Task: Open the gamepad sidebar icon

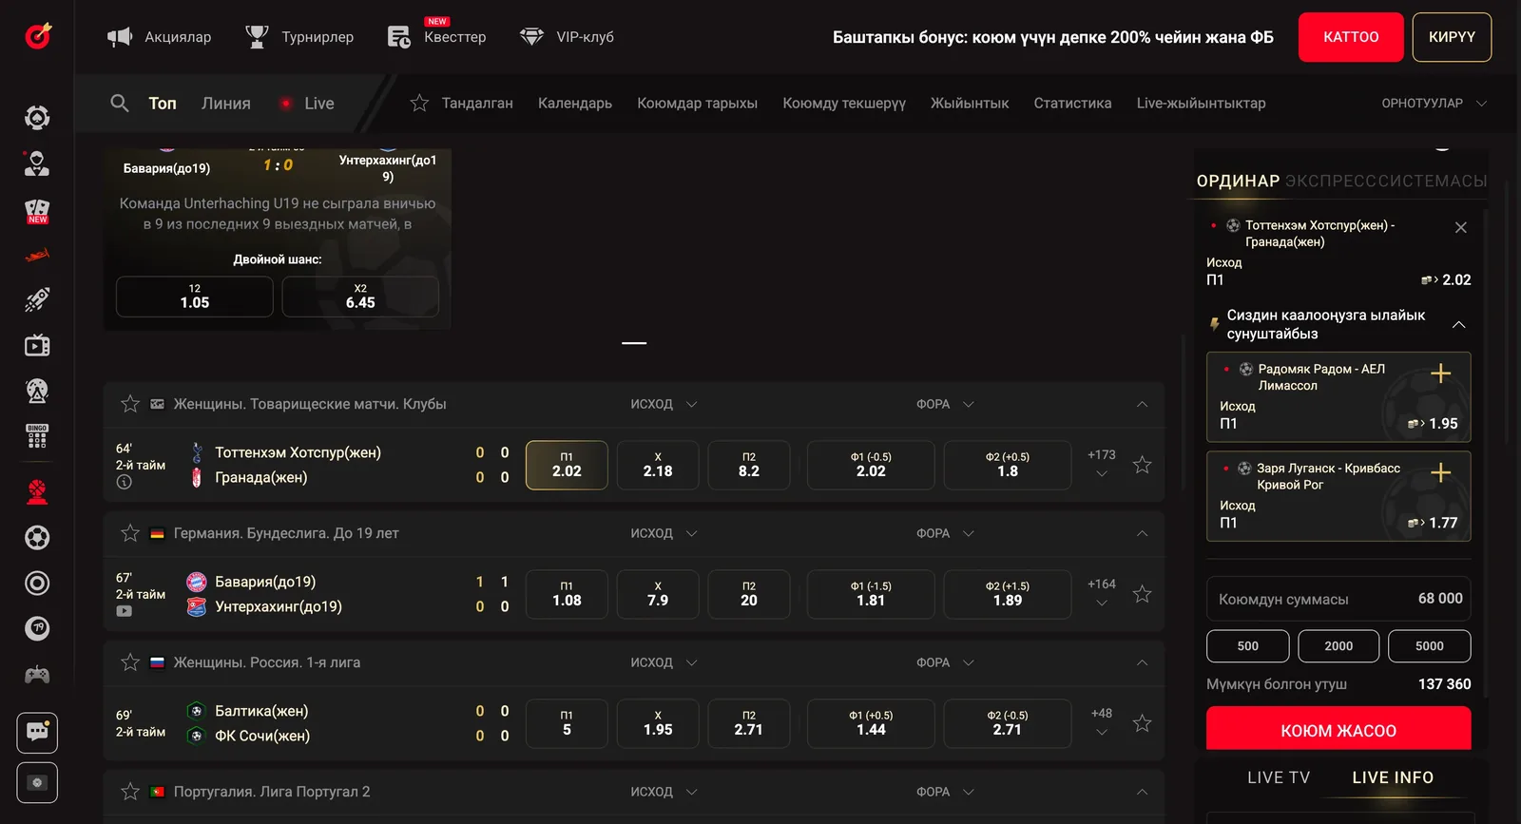Action: tap(37, 675)
